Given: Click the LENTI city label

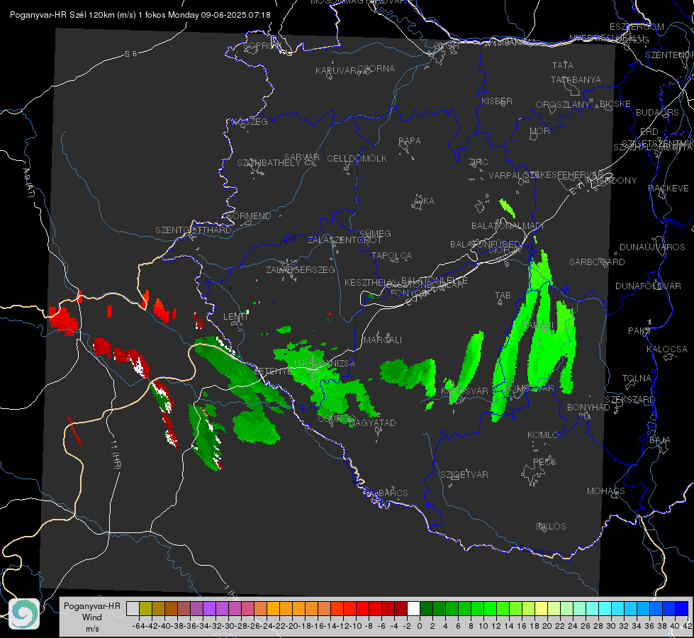Looking at the screenshot, I should click(x=235, y=317).
